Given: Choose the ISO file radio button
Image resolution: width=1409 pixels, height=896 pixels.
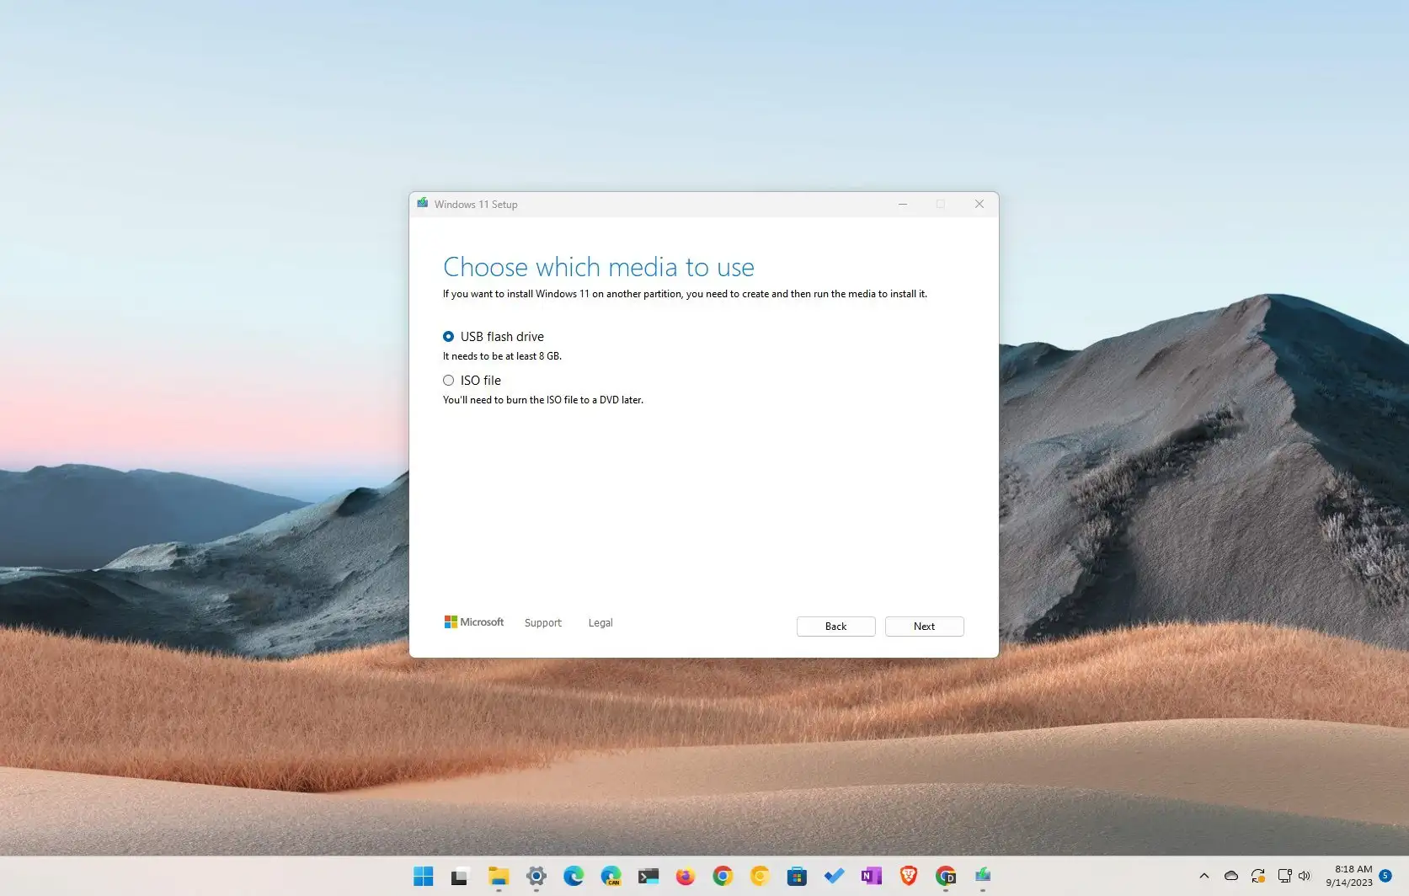Looking at the screenshot, I should [449, 381].
